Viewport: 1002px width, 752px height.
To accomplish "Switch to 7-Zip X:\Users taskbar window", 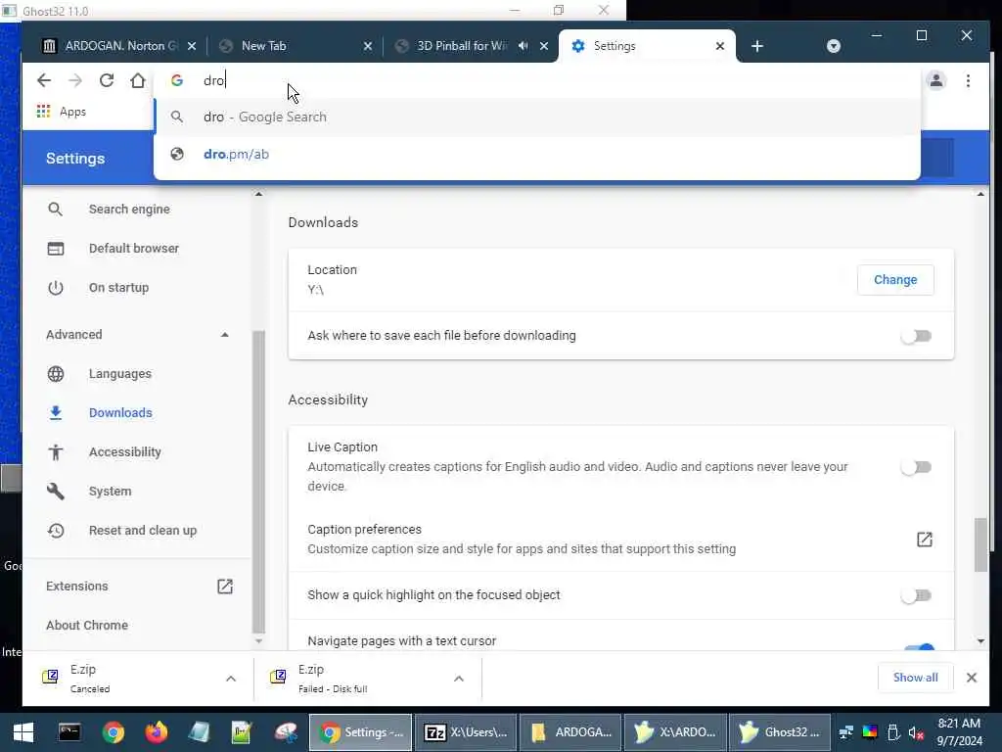I will [x=466, y=732].
